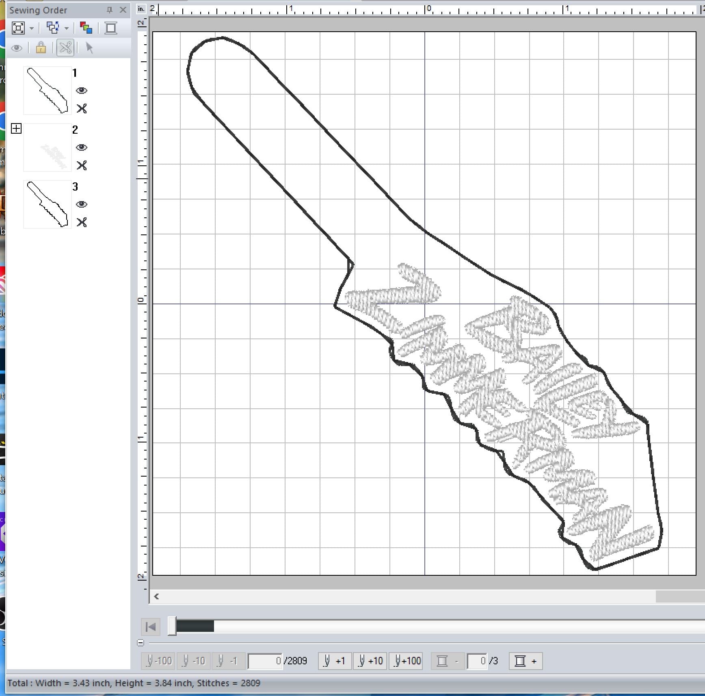Expand sewing order item 2 group
Screen dimensions: 705x696
[x=16, y=129]
